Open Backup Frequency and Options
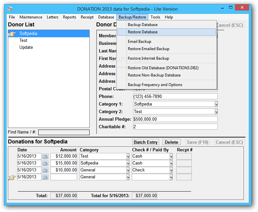The height and width of the screenshot is (212, 258). point(166,85)
